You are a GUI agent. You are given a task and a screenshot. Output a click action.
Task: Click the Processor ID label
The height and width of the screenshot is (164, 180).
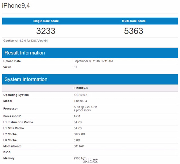pyautogui.click(x=12, y=116)
